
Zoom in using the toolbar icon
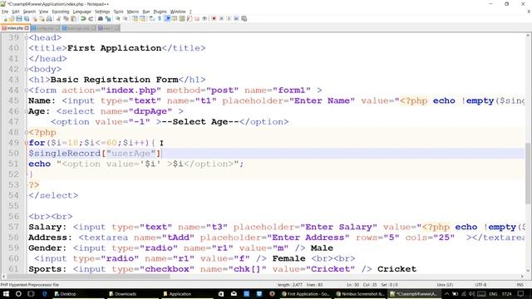(118, 18)
